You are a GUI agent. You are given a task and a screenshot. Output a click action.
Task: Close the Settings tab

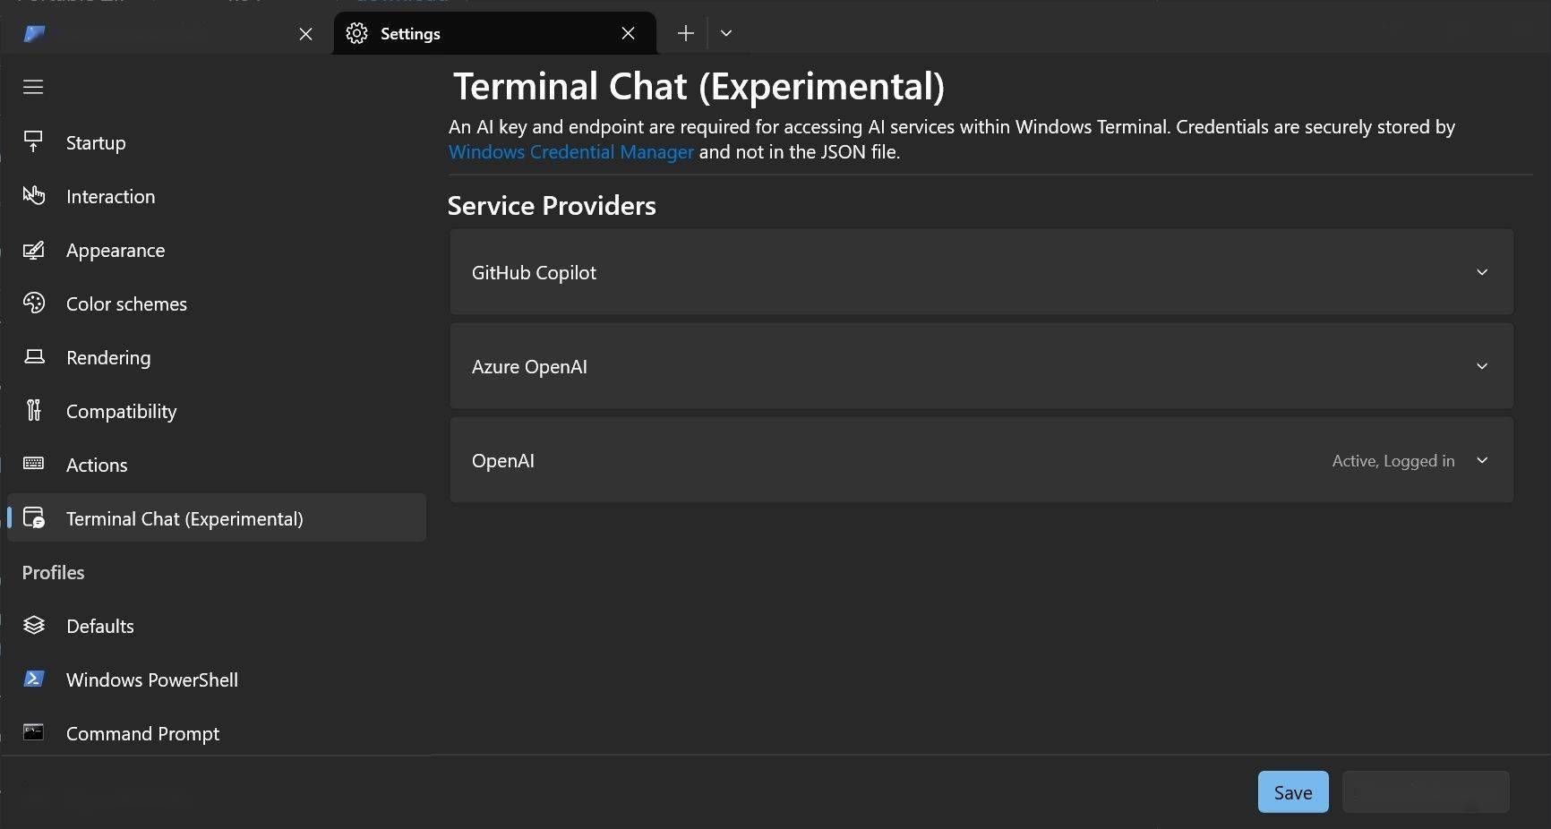628,33
